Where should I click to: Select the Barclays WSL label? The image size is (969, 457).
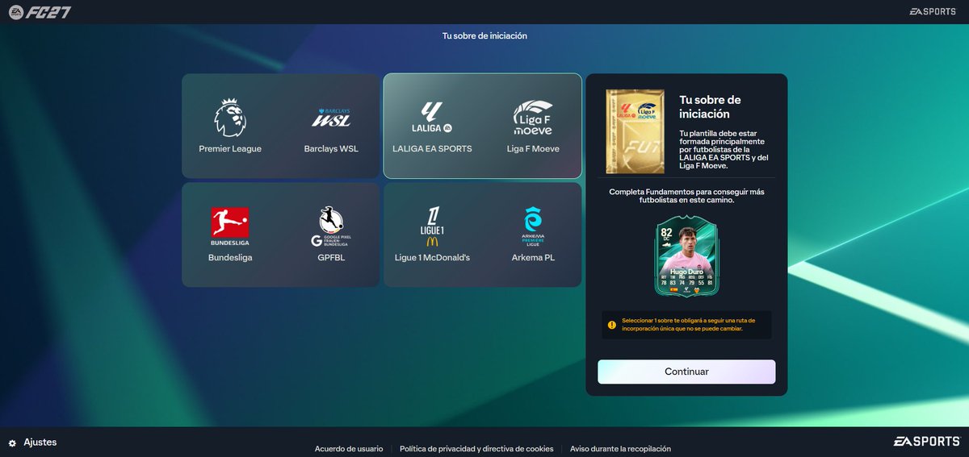click(x=331, y=149)
